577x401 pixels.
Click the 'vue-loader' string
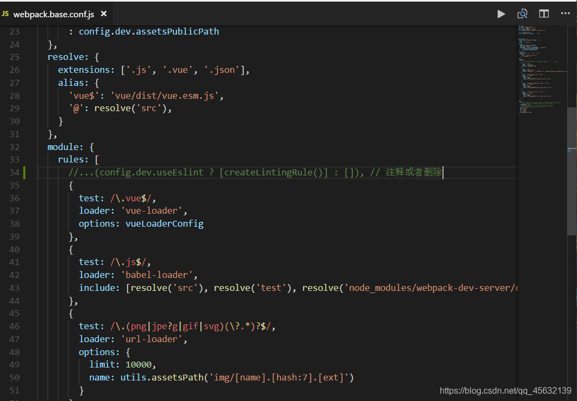pyautogui.click(x=151, y=210)
